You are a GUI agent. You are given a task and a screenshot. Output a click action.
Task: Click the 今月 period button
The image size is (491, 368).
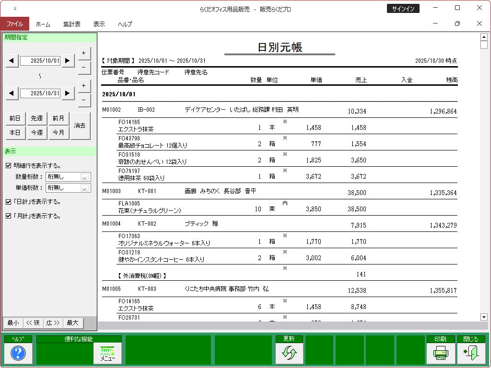pos(58,133)
